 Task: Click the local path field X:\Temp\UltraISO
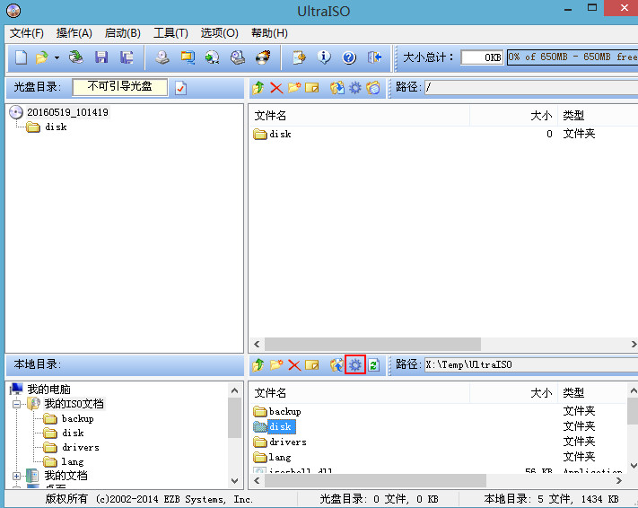(x=531, y=364)
